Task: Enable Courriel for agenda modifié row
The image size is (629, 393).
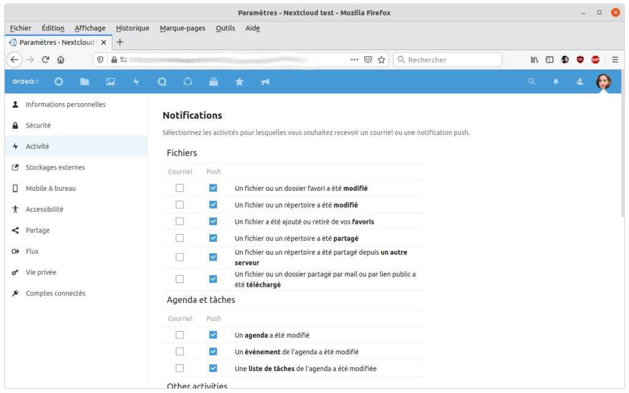Action: (180, 335)
